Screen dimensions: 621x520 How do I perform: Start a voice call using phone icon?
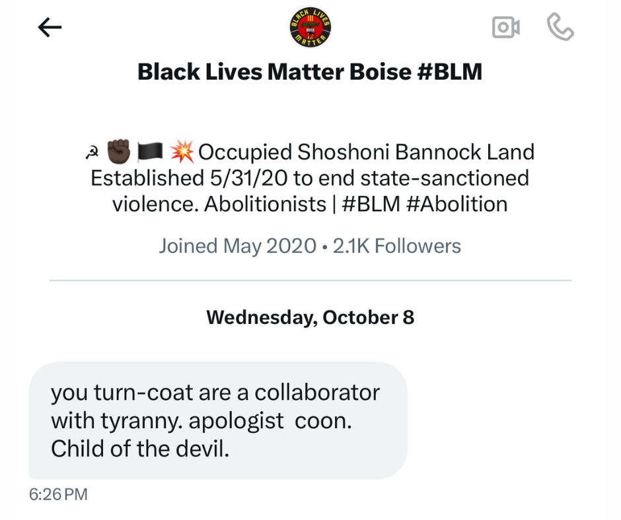pyautogui.click(x=560, y=27)
